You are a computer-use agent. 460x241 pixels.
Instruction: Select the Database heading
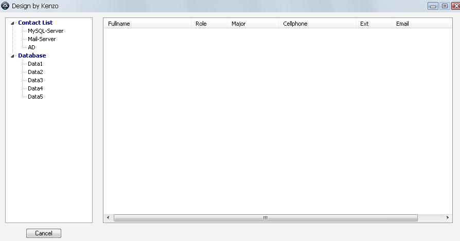tap(32, 55)
